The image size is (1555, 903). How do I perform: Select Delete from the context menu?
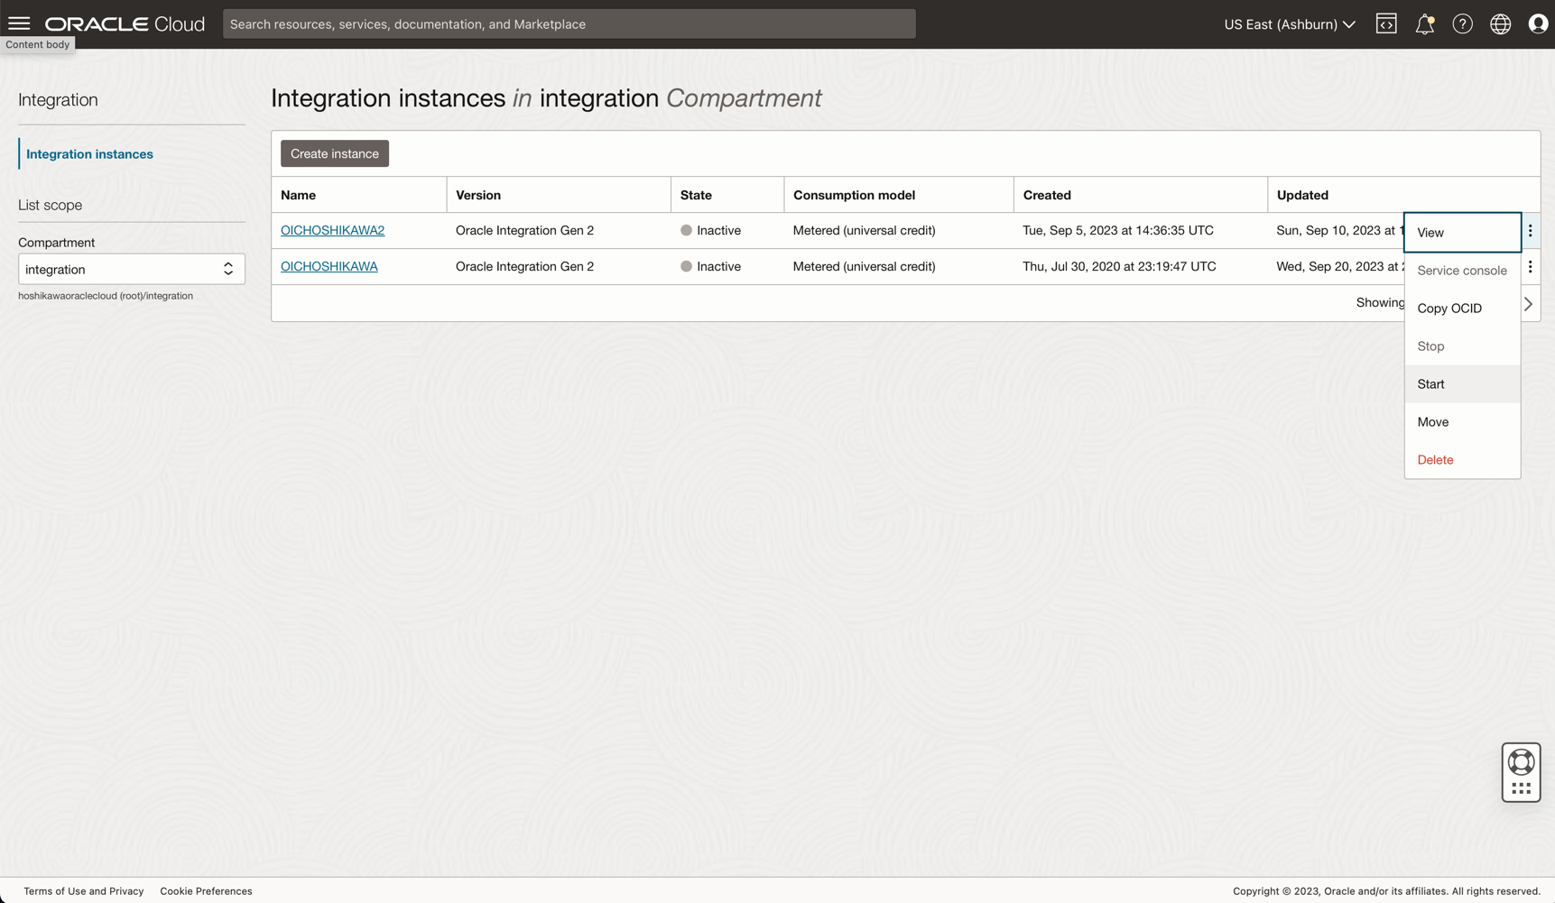pos(1435,459)
